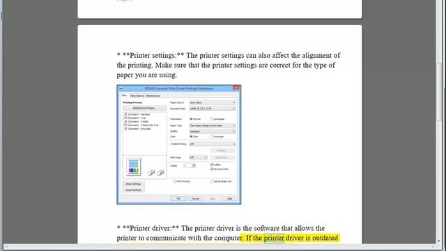
Task: Toggle the Reverse Order checkbox
Action: point(212,169)
